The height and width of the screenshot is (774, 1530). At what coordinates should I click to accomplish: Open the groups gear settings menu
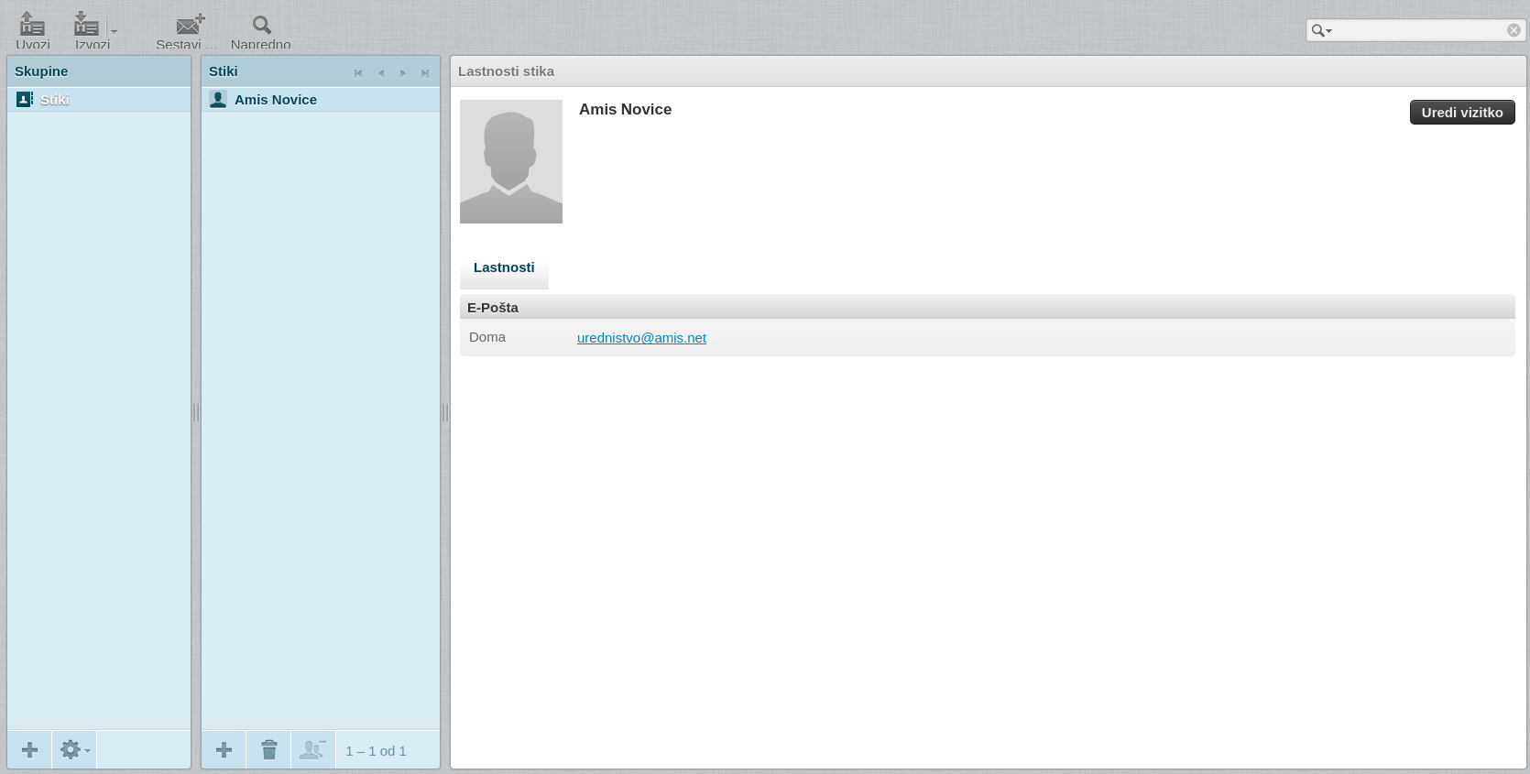click(74, 750)
